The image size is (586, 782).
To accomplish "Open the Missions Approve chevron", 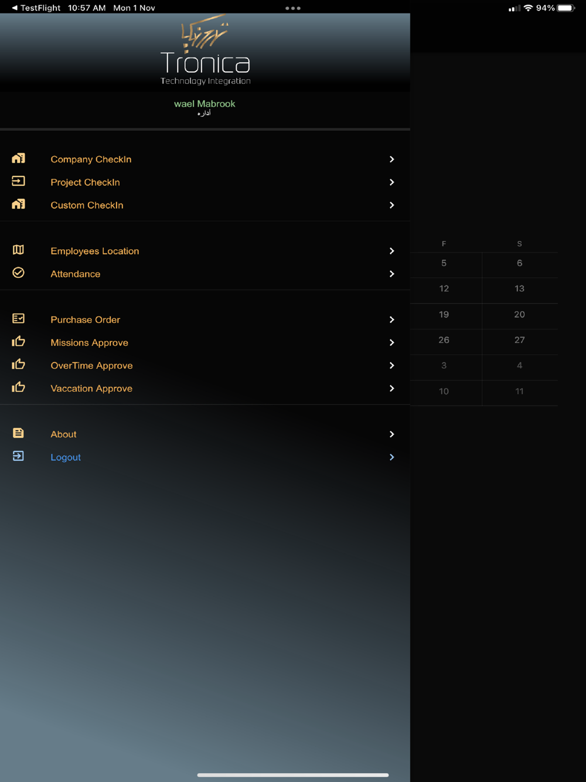I will (x=392, y=342).
